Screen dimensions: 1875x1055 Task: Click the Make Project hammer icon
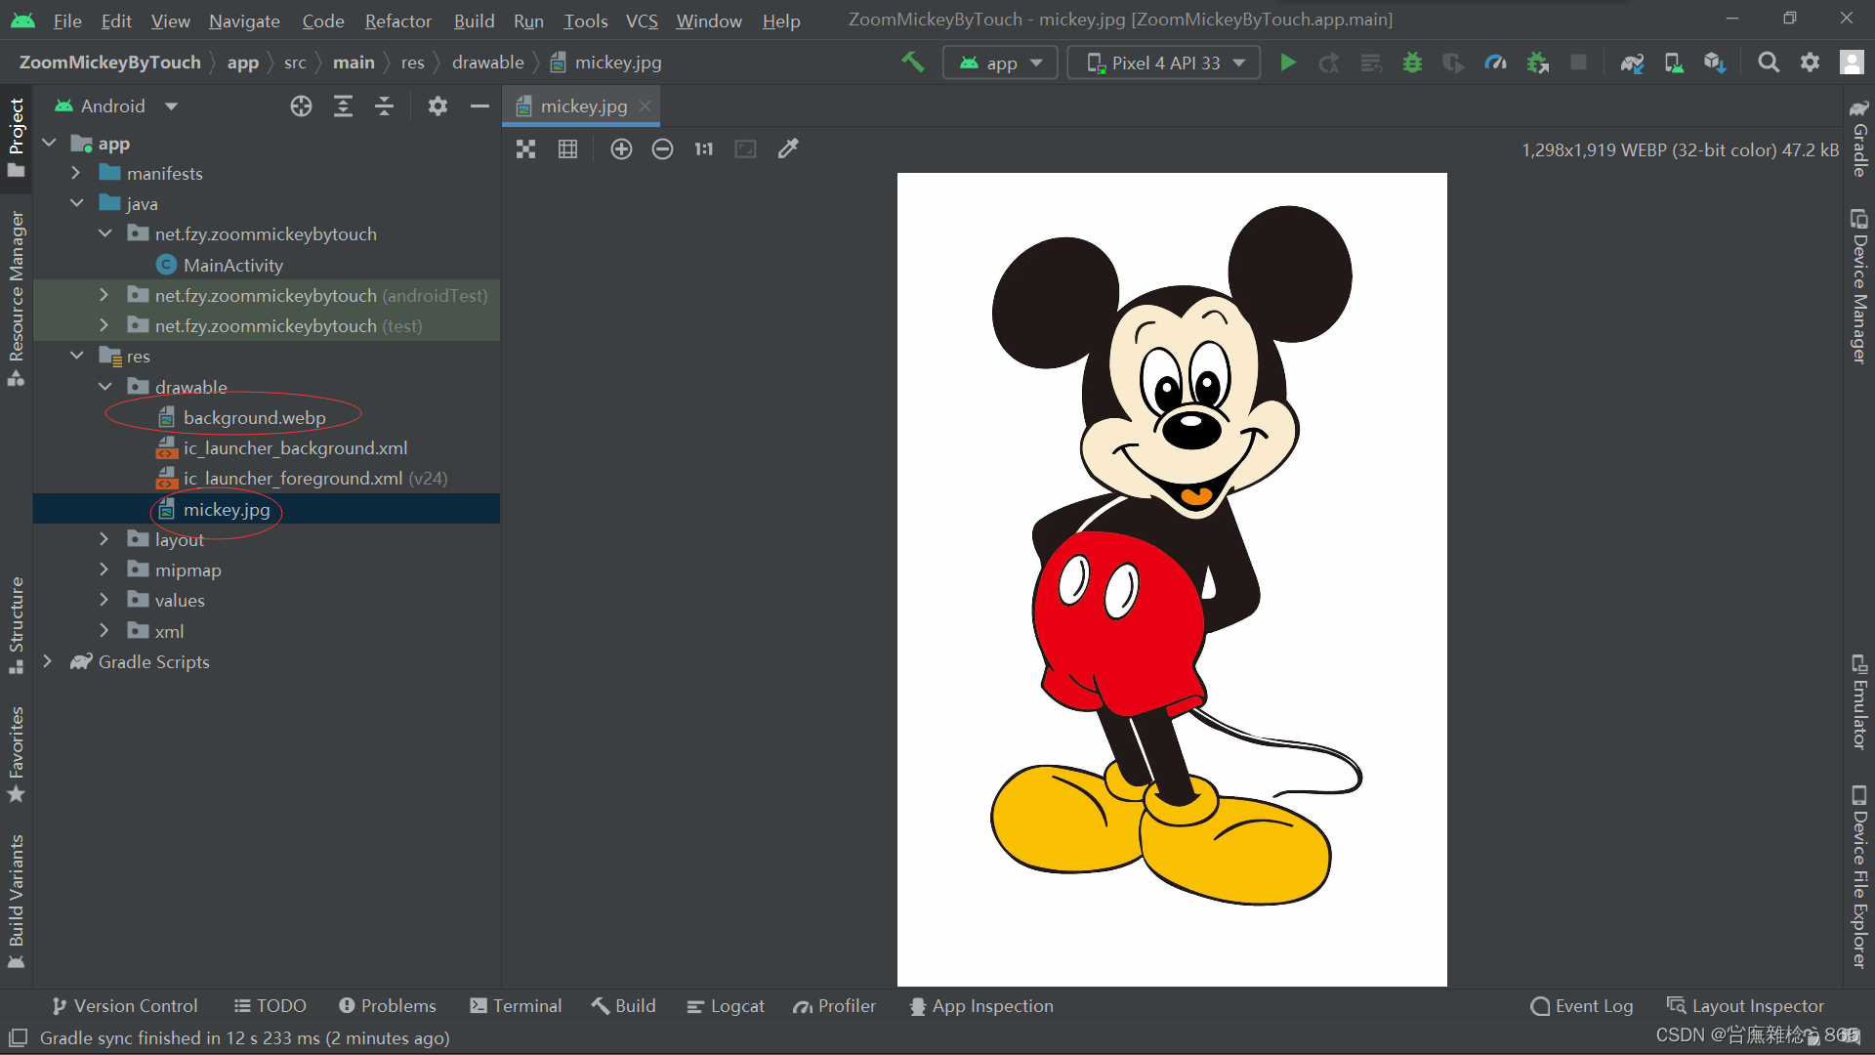click(x=912, y=63)
